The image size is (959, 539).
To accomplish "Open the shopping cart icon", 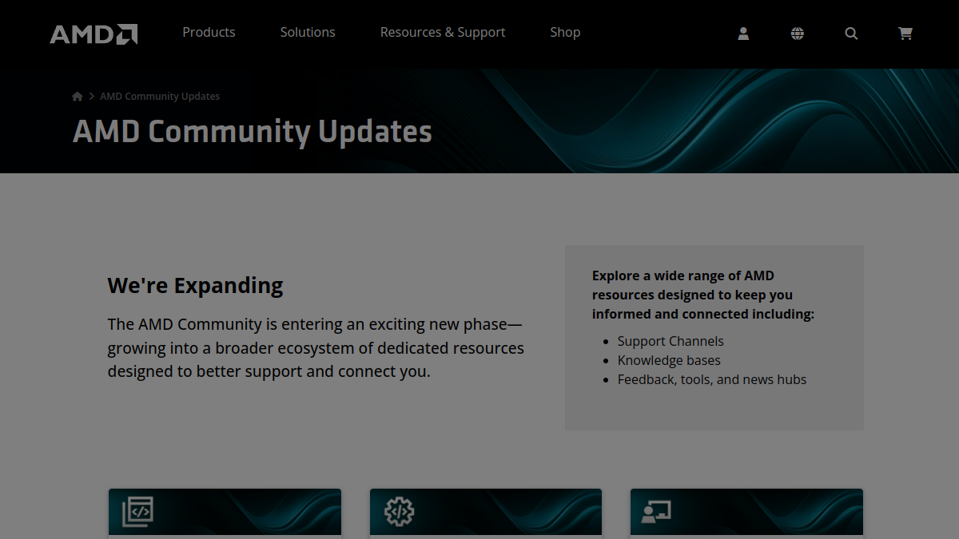I will pyautogui.click(x=905, y=34).
